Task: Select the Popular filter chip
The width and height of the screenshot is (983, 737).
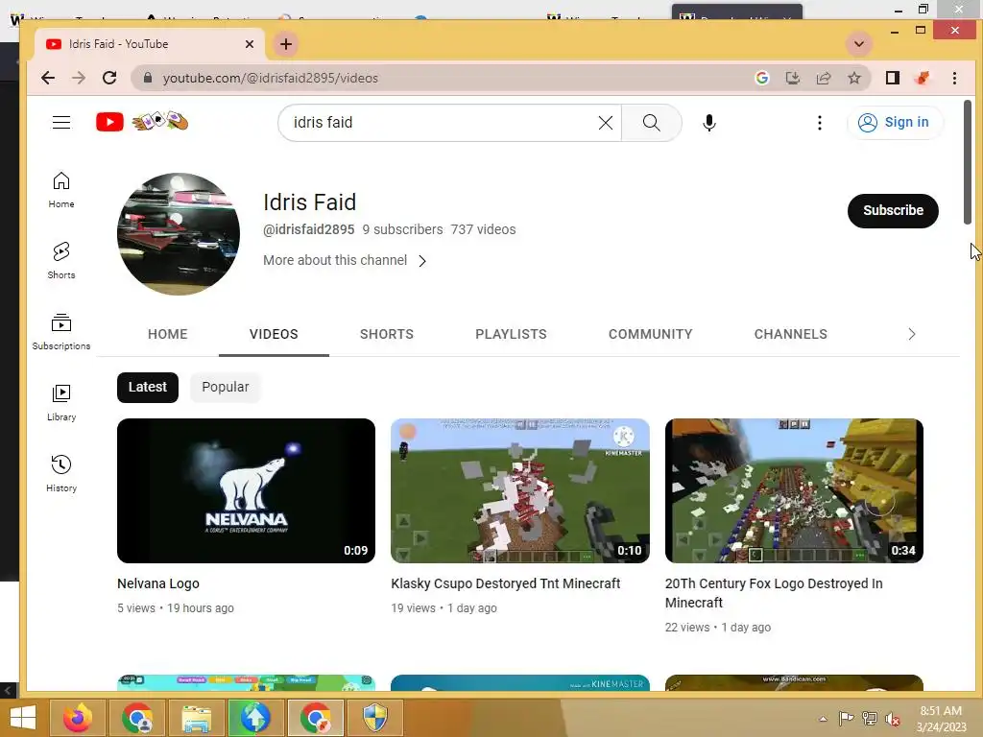Action: coord(226,388)
